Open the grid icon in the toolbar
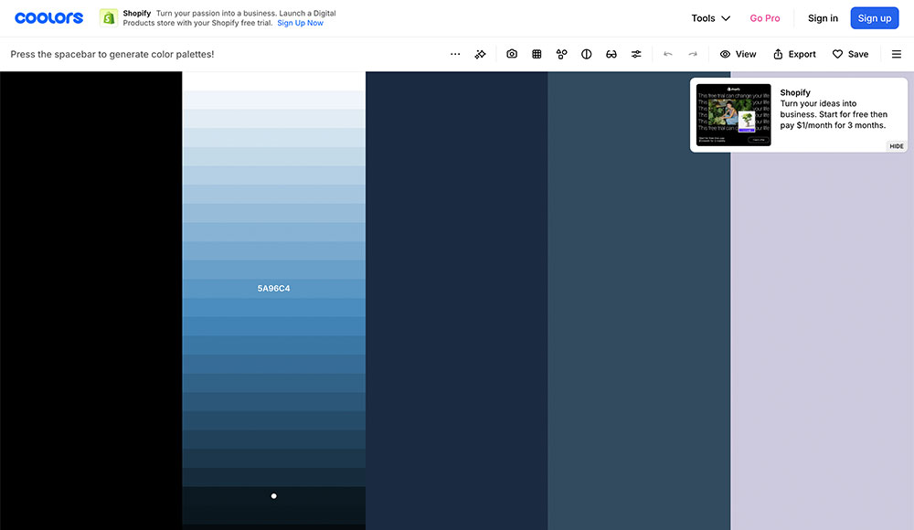914x530 pixels. click(537, 54)
